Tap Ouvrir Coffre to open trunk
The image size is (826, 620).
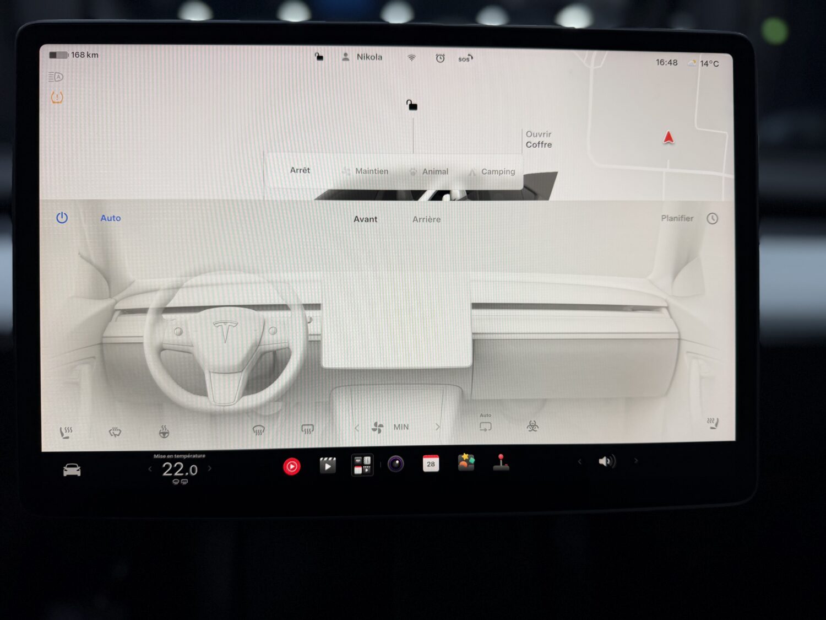click(x=539, y=139)
